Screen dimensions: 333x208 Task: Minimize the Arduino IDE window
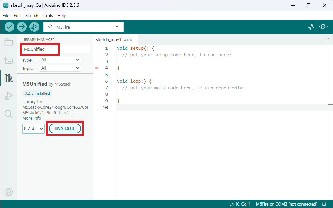coord(293,5)
